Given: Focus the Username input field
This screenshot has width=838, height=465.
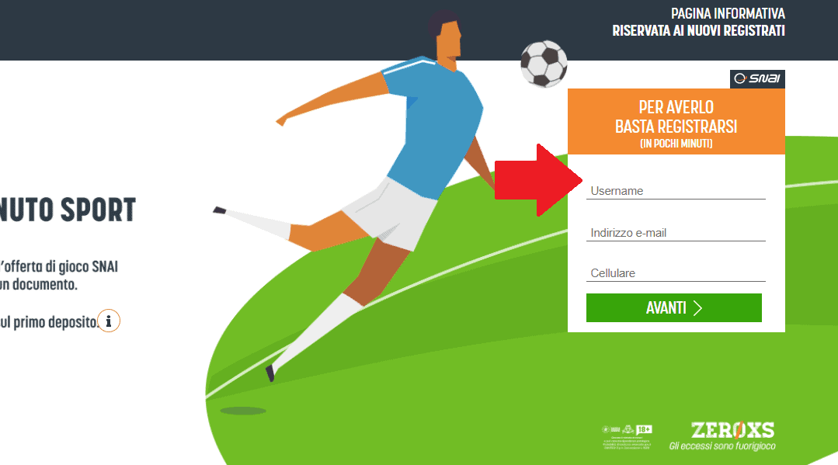Looking at the screenshot, I should tap(676, 191).
